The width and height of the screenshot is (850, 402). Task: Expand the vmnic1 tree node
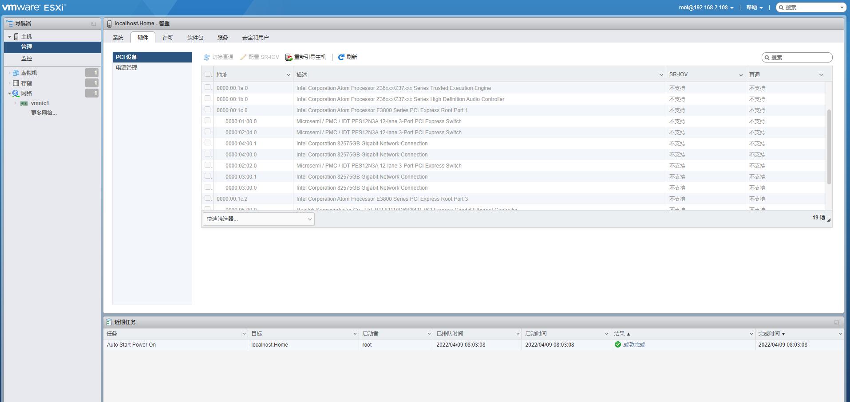click(x=16, y=103)
